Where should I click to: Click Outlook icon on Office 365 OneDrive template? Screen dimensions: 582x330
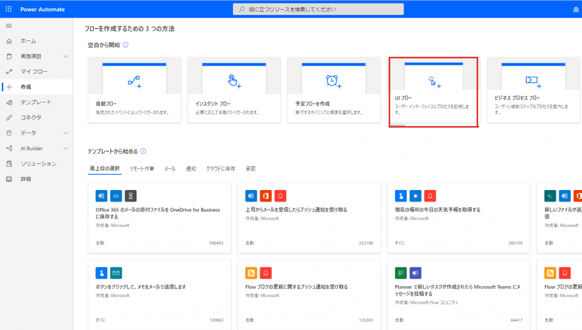101,196
